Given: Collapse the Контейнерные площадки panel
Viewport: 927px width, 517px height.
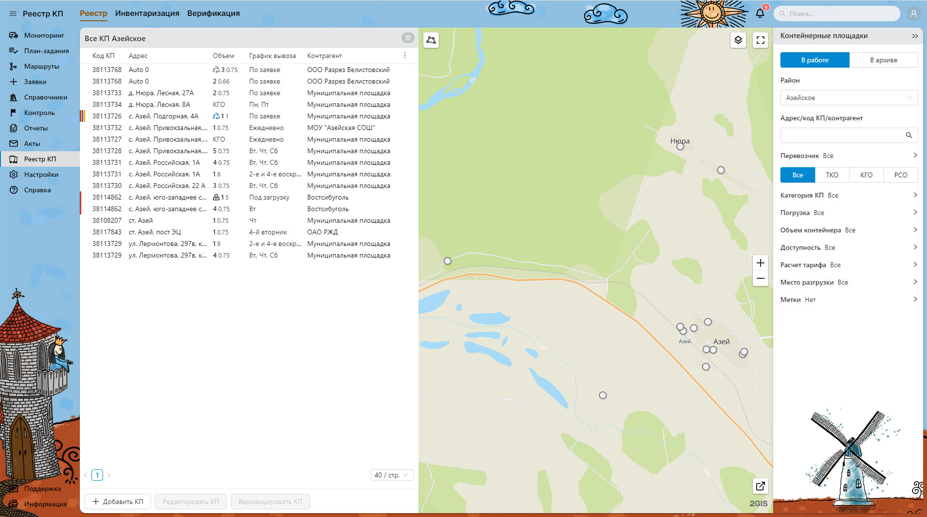Looking at the screenshot, I should (x=914, y=36).
